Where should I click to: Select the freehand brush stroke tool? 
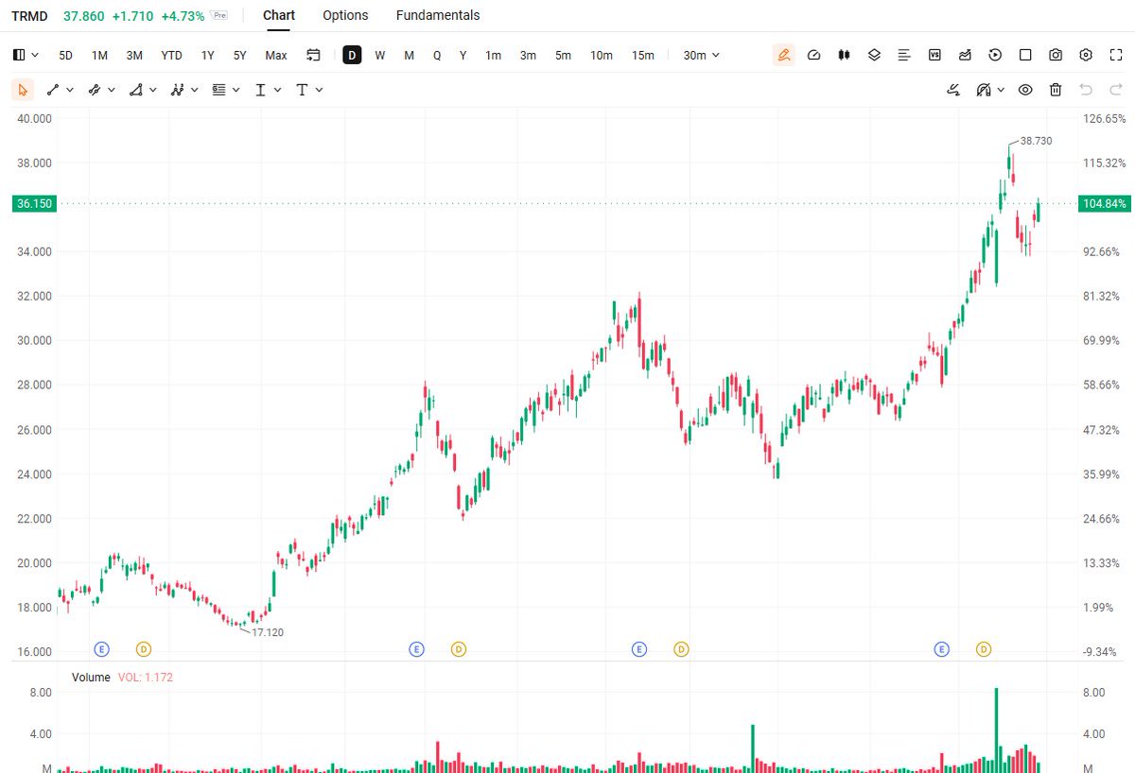pyautogui.click(x=953, y=90)
